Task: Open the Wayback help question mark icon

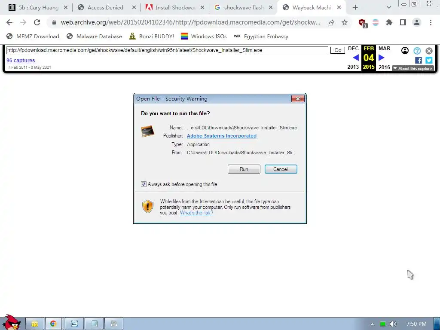Action: [x=417, y=51]
